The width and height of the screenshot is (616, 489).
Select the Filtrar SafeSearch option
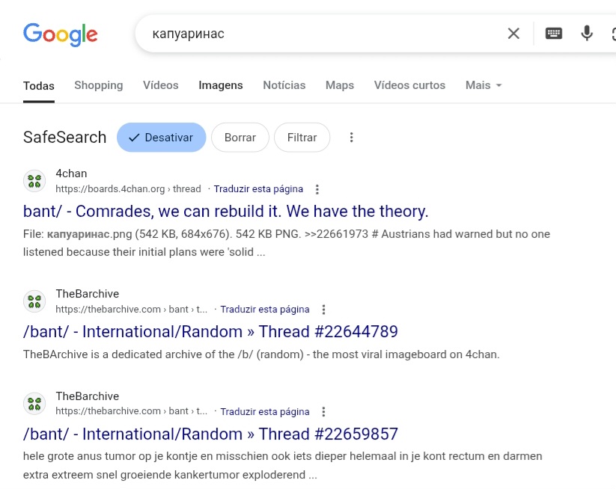point(302,138)
